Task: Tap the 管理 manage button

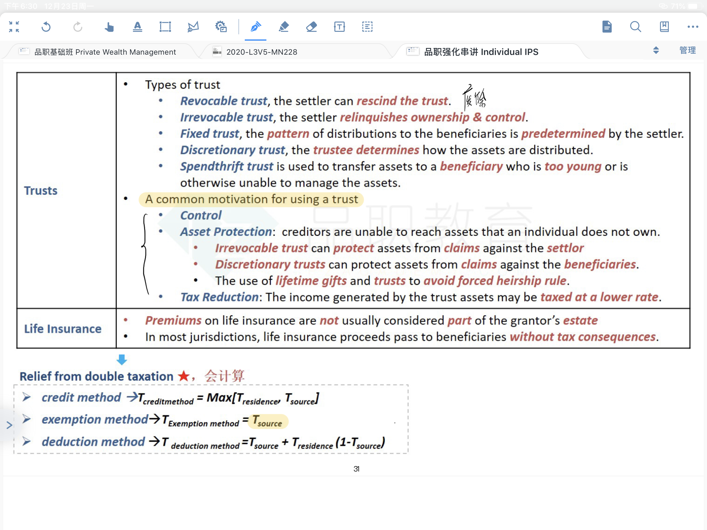Action: pos(688,51)
